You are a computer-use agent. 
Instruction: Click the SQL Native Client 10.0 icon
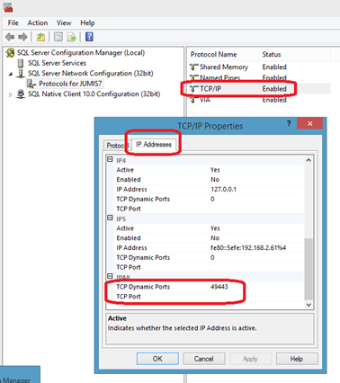21,94
